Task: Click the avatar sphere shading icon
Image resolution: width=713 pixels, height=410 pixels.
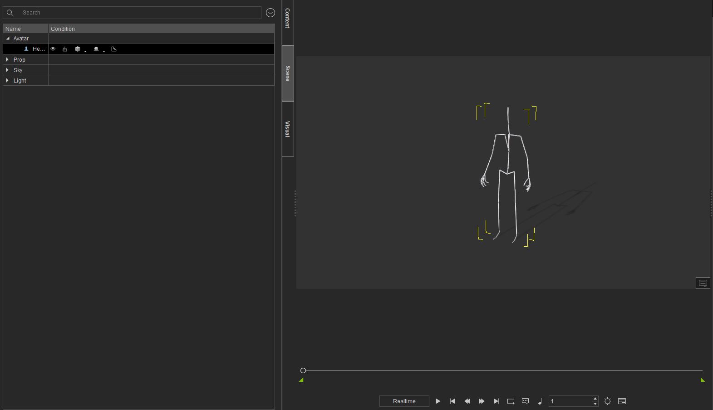Action: coord(96,49)
